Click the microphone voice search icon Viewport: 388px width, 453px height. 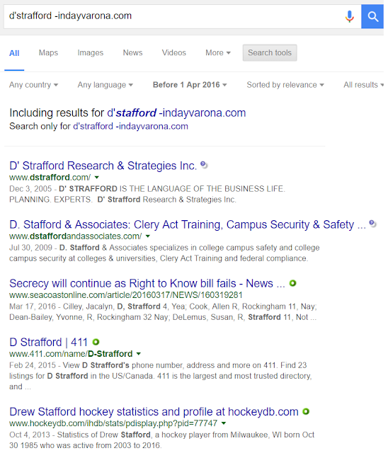tap(350, 16)
